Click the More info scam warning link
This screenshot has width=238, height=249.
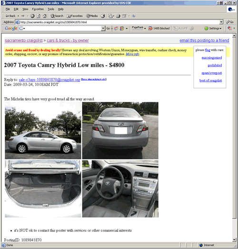[x=132, y=54]
